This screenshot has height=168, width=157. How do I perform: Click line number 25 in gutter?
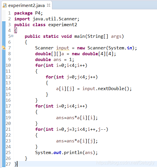coord(8,153)
